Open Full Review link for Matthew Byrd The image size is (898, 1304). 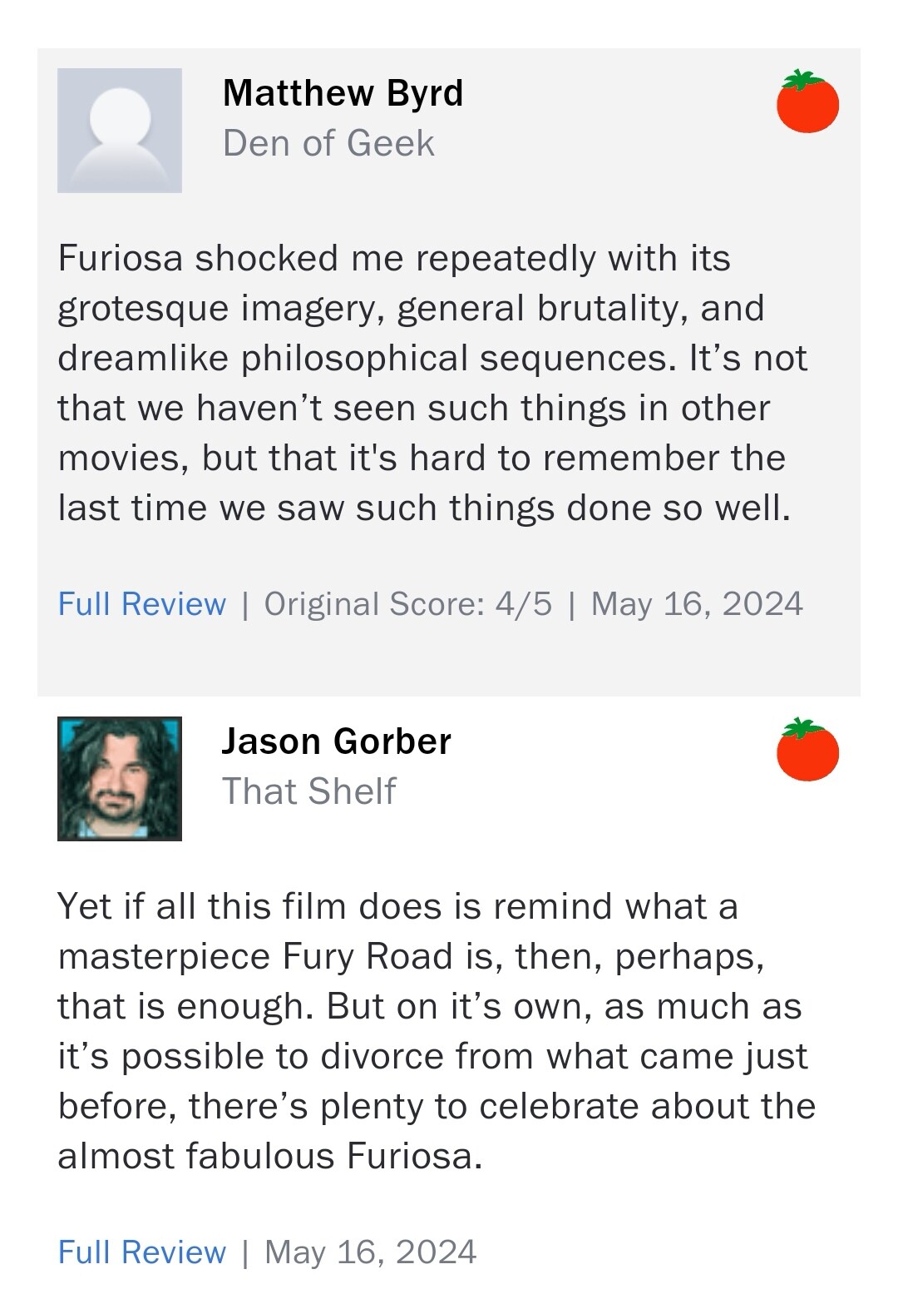pyautogui.click(x=142, y=604)
